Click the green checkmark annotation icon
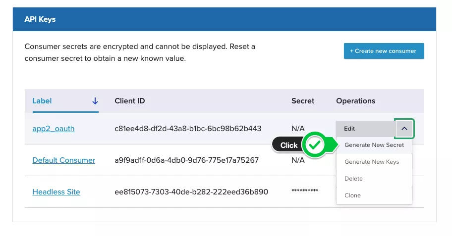Image resolution: width=452 pixels, height=236 pixels. [314, 145]
